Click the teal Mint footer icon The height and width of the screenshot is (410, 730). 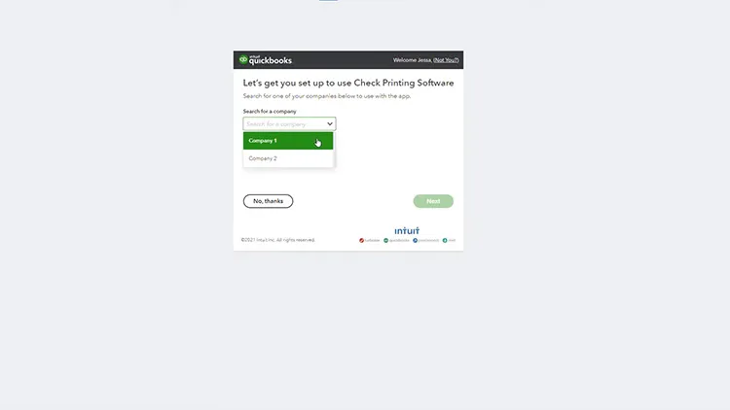tap(445, 240)
